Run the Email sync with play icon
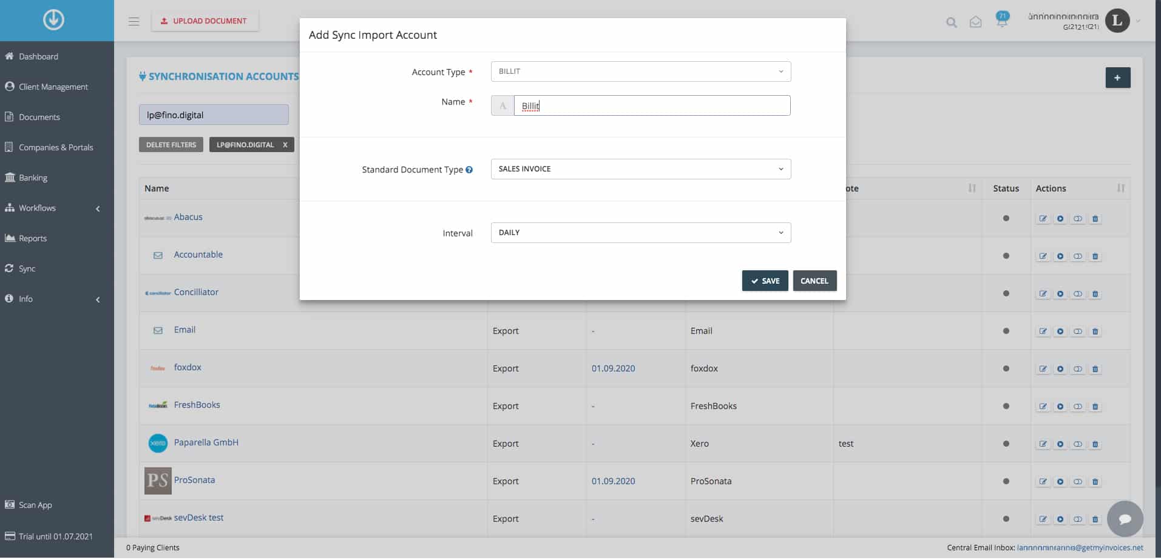The height and width of the screenshot is (560, 1161). (x=1060, y=332)
